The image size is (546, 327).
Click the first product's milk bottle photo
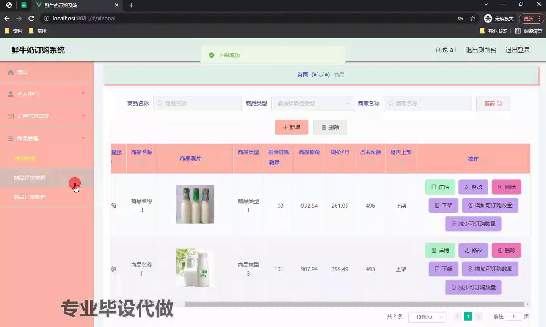coord(195,204)
